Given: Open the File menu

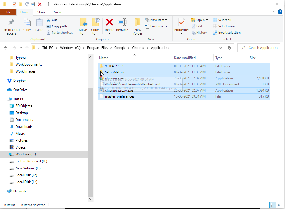Looking at the screenshot, I should coord(8,12).
